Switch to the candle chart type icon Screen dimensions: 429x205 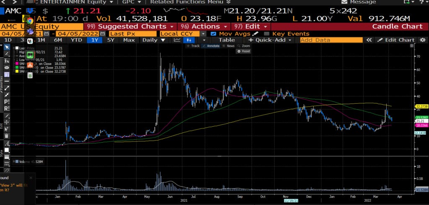pos(189,40)
